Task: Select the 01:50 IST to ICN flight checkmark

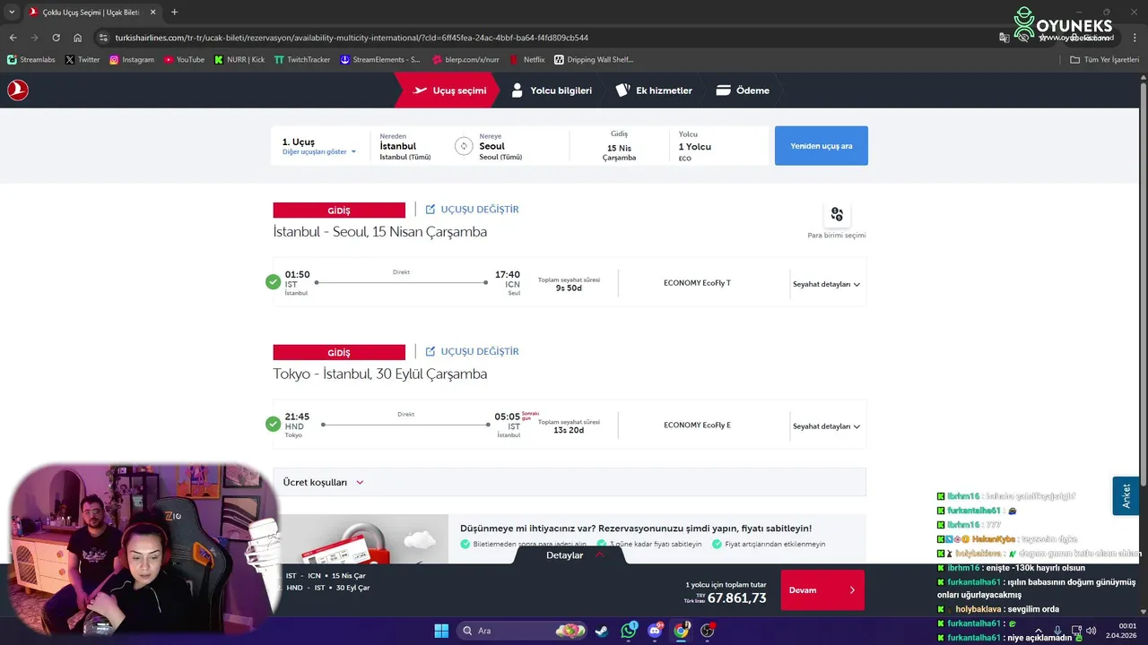Action: pyautogui.click(x=273, y=282)
